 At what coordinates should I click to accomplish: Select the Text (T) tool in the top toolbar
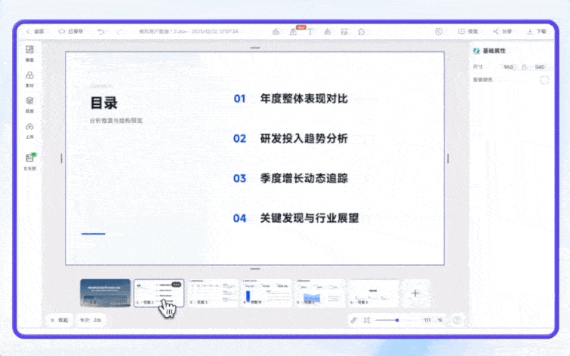point(310,32)
